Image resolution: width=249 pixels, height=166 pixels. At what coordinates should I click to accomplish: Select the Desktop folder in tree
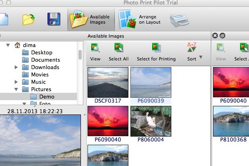[x=41, y=53]
